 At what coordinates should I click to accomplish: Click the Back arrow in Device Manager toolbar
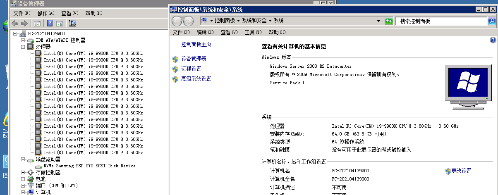click(x=15, y=23)
